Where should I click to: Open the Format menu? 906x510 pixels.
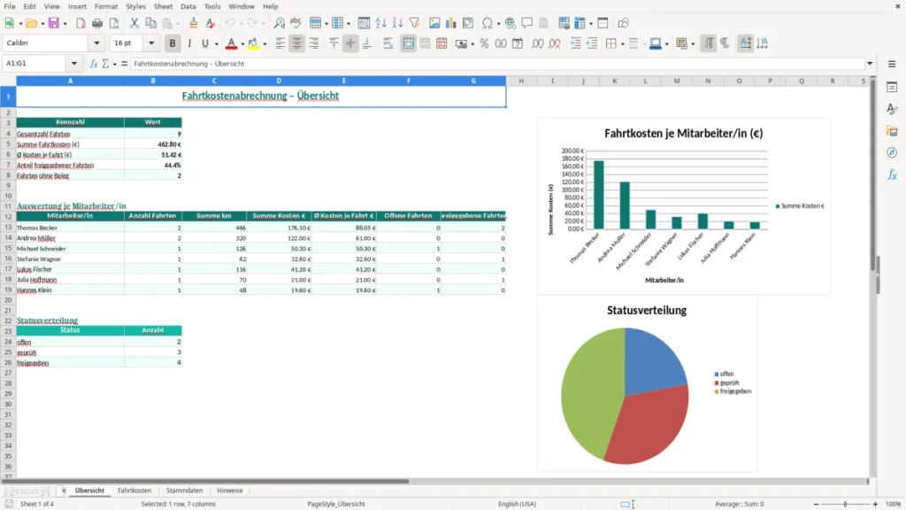(x=106, y=6)
